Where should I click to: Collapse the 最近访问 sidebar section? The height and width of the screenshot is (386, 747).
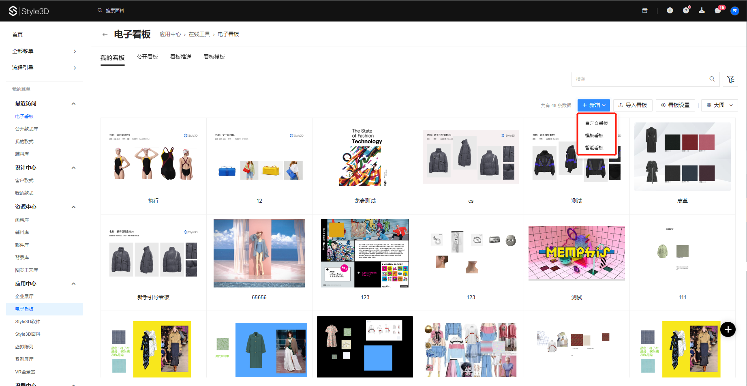point(73,104)
